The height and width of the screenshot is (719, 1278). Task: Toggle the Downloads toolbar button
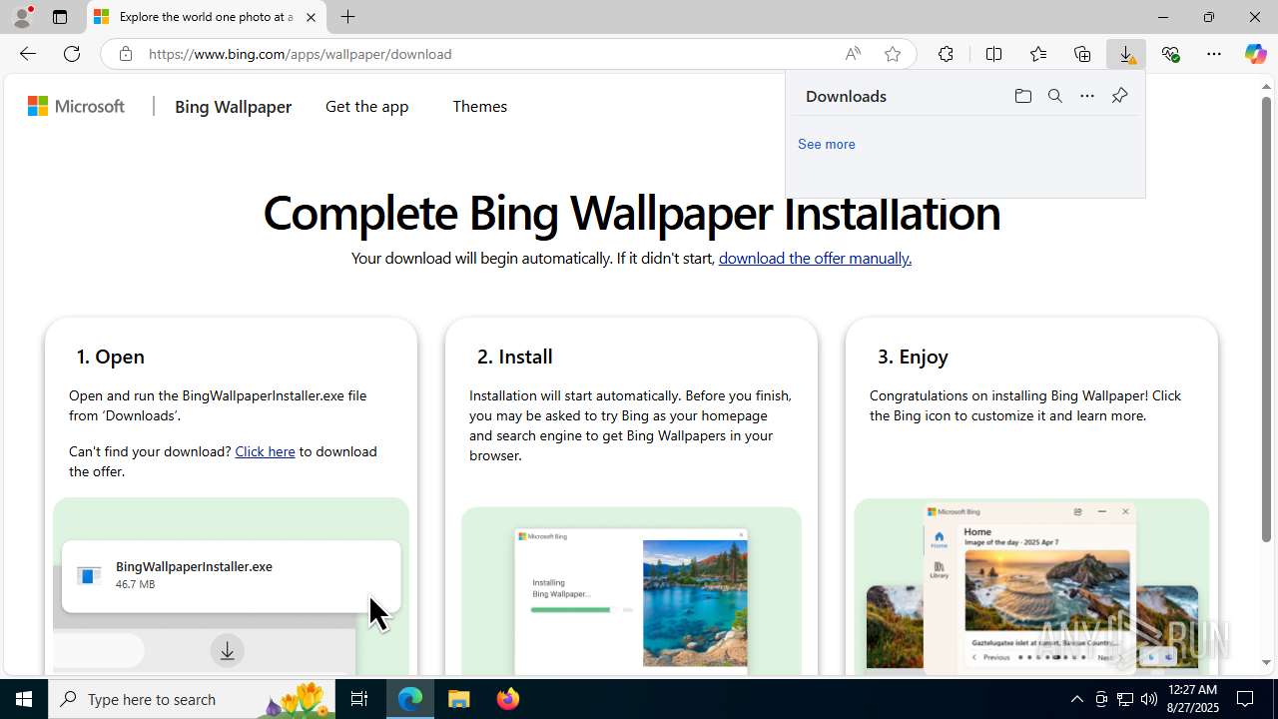click(1126, 54)
